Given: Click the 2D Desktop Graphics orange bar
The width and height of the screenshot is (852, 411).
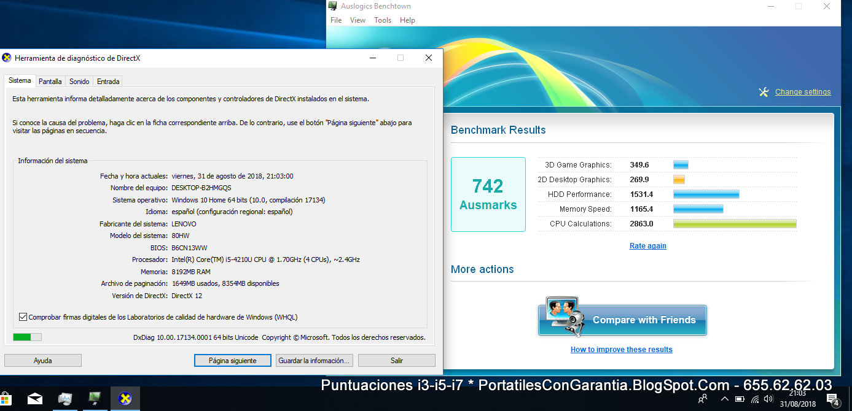Looking at the screenshot, I should (x=679, y=180).
